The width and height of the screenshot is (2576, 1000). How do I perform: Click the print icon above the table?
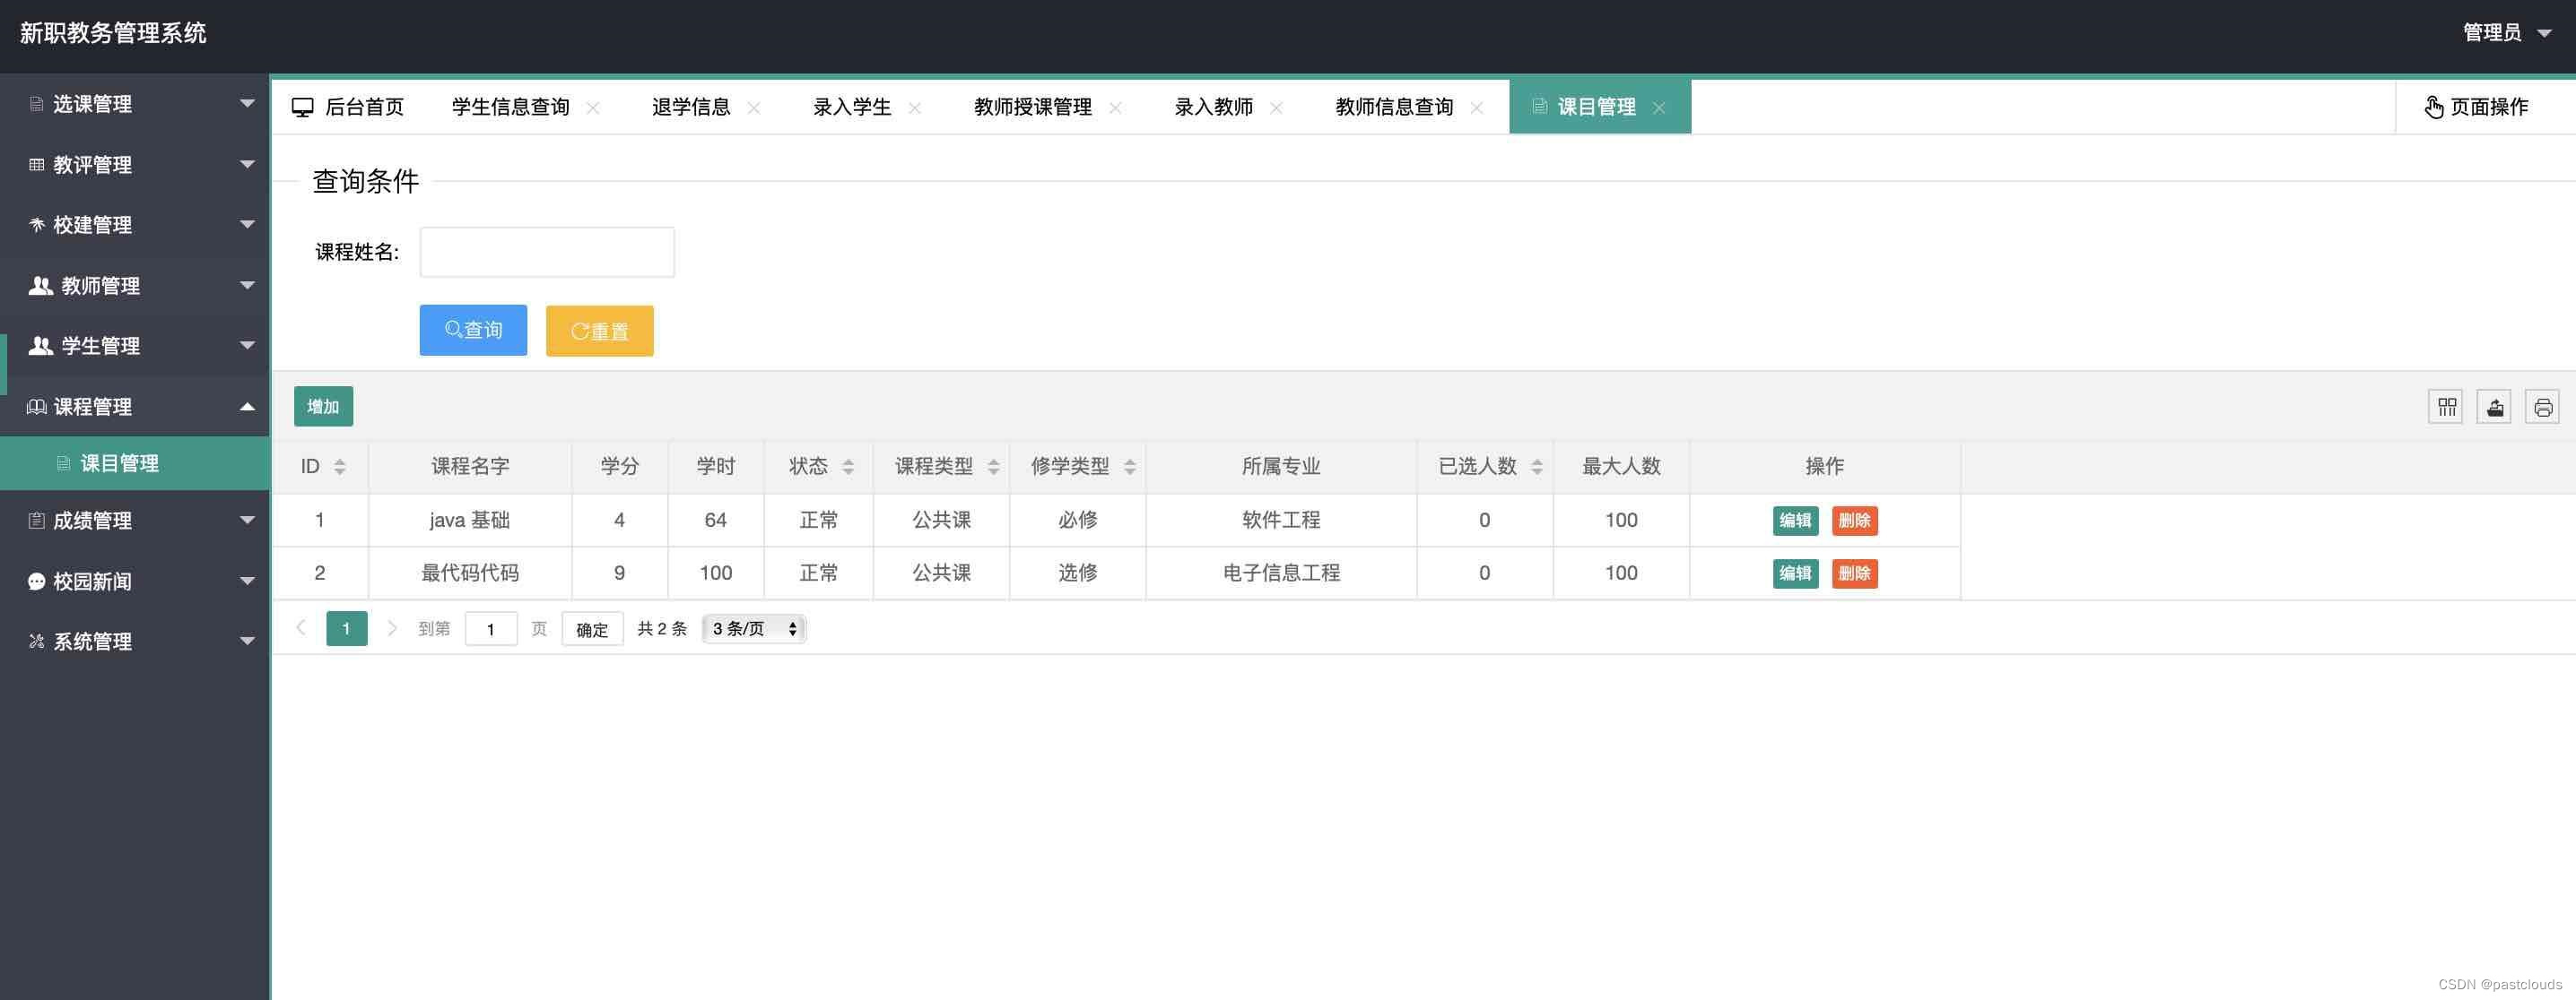point(2542,407)
